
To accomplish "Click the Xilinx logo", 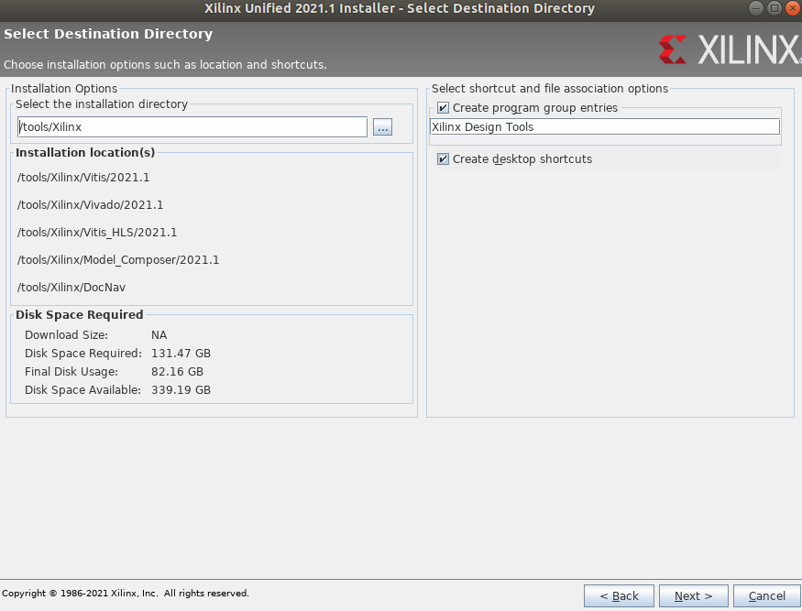I will click(730, 49).
